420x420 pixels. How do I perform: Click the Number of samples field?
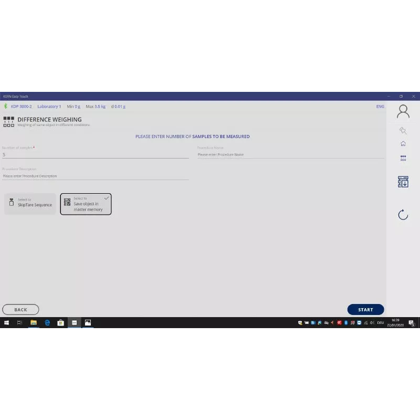coord(94,155)
